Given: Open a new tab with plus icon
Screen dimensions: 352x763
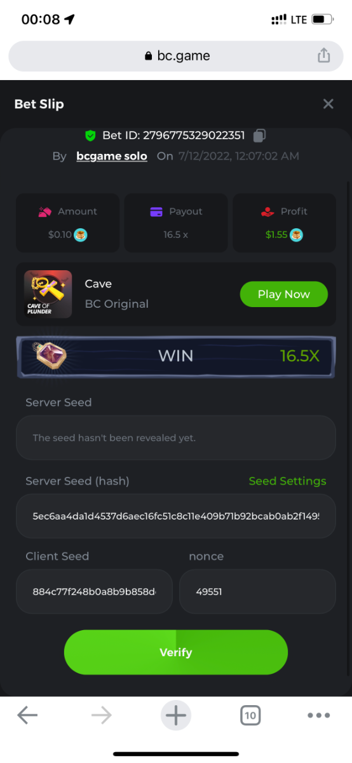Looking at the screenshot, I should click(x=176, y=715).
